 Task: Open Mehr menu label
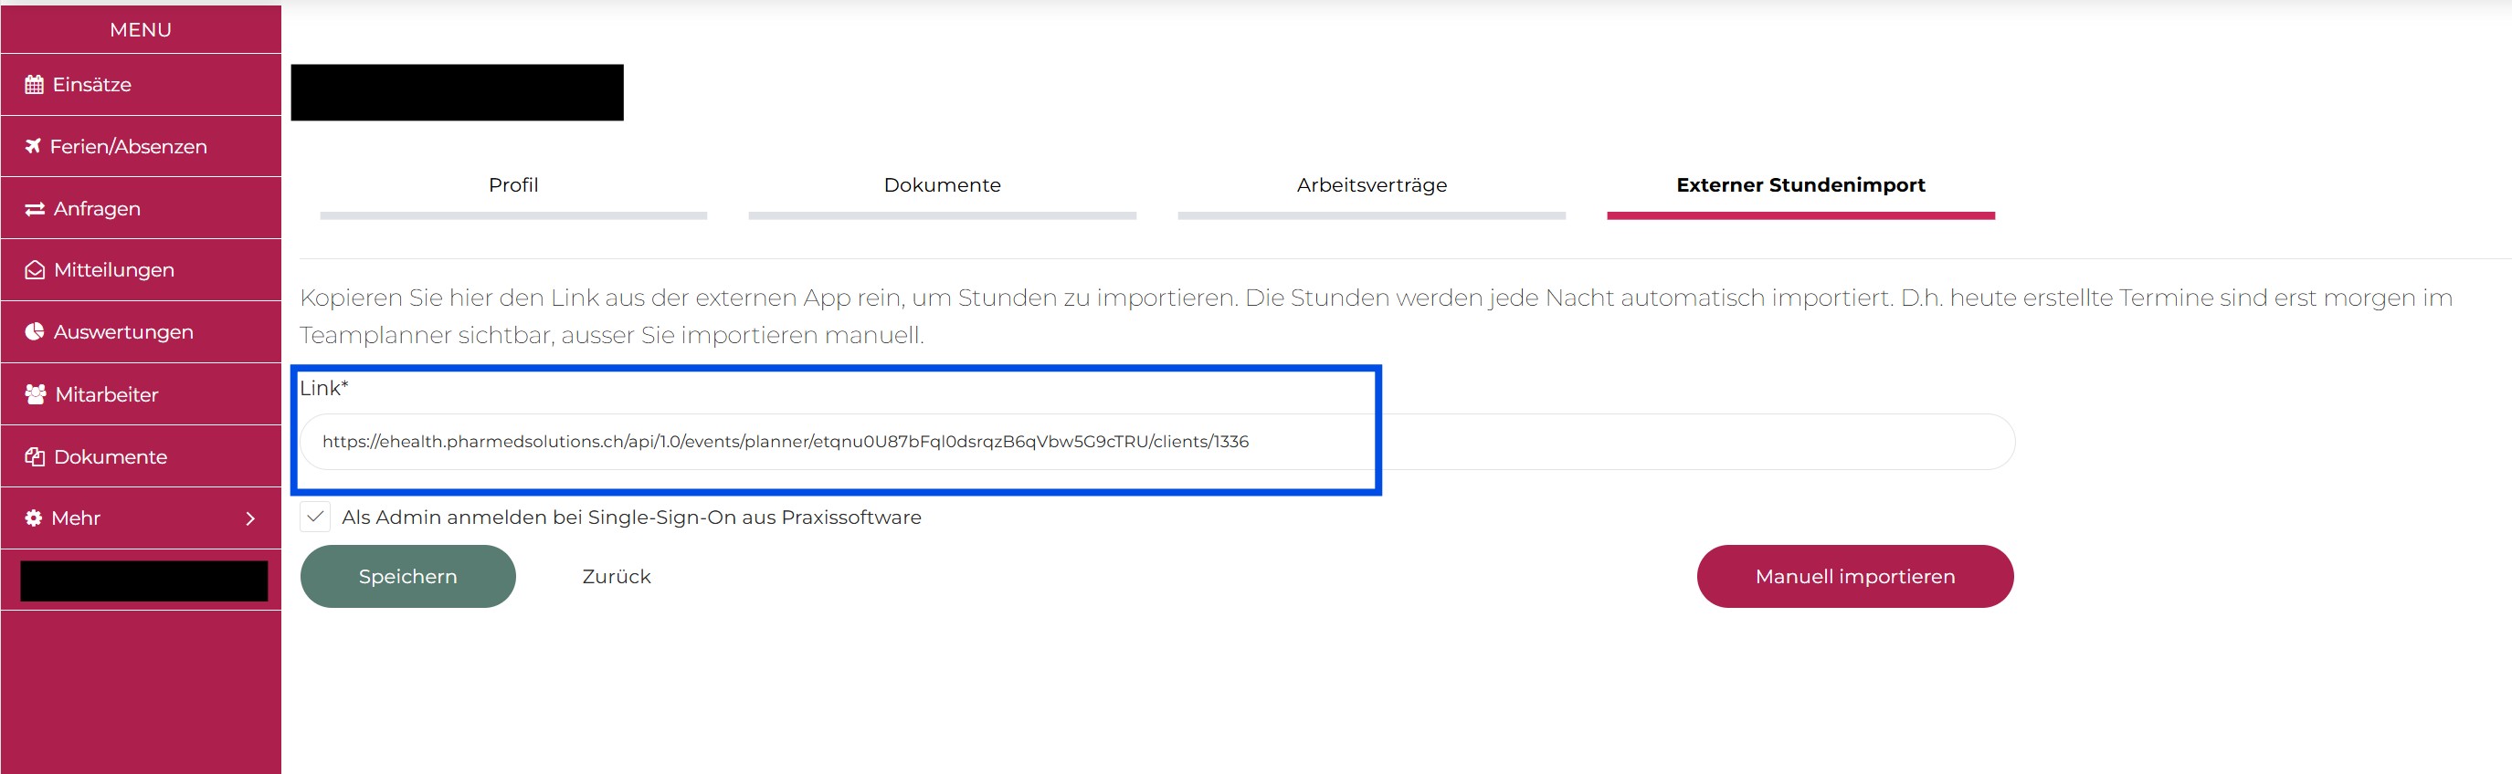(x=76, y=518)
